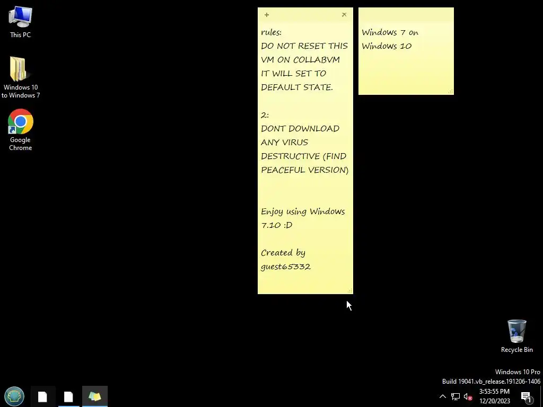The height and width of the screenshot is (407, 543).
Task: Select the Windows 10 to Windows 7 folder
Action: click(21, 77)
